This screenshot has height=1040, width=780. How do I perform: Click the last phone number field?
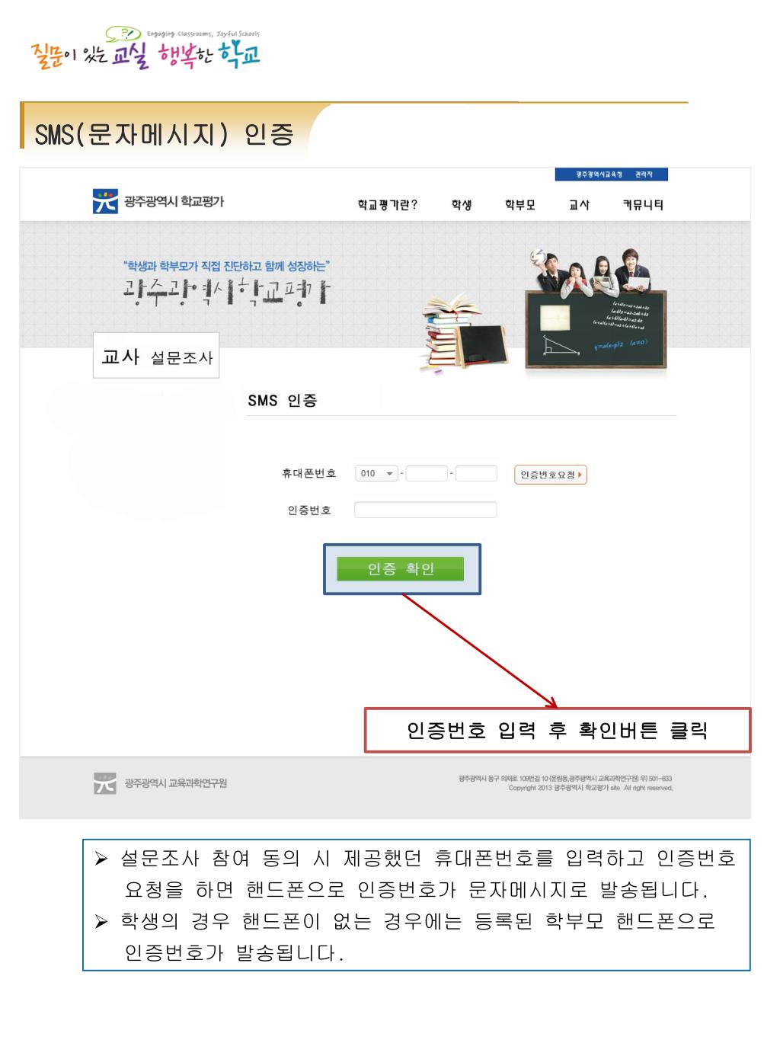(x=476, y=474)
